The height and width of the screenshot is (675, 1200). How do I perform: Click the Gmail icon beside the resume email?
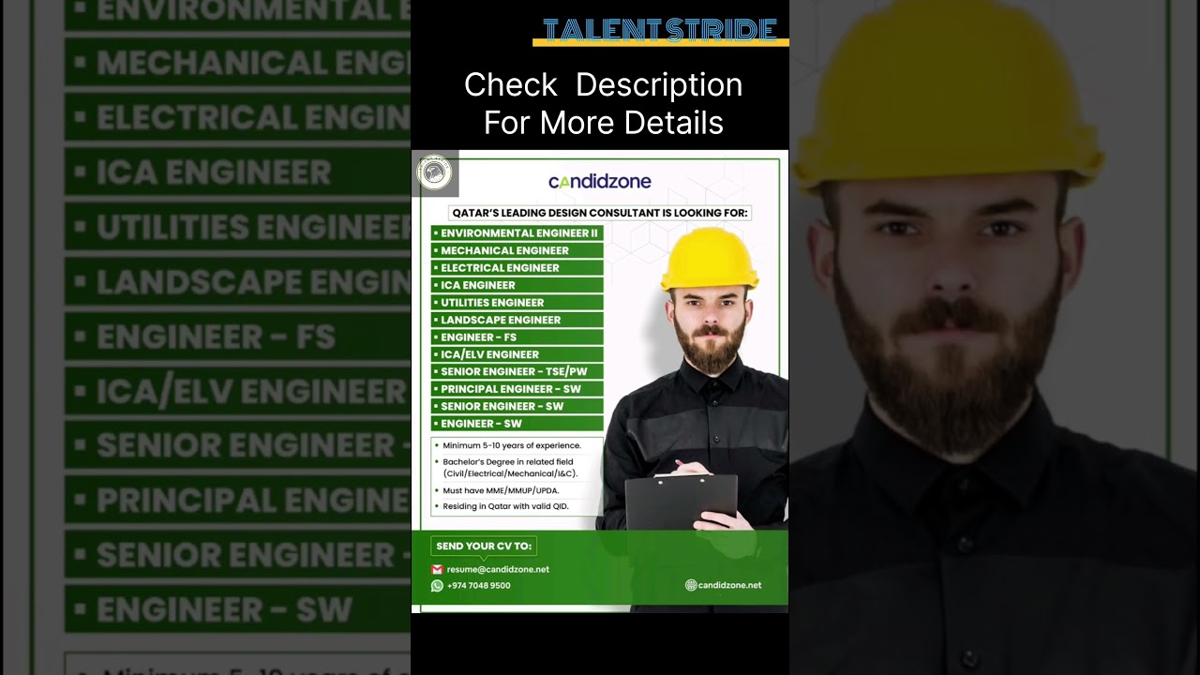coord(437,569)
